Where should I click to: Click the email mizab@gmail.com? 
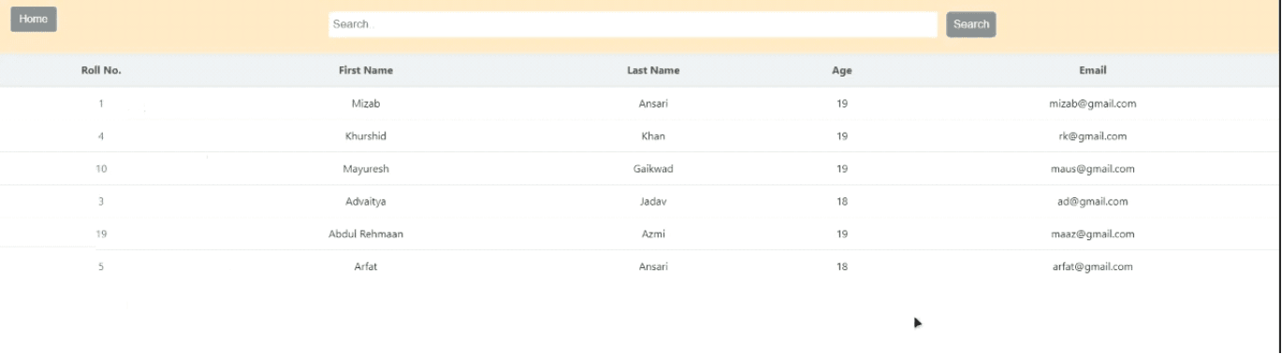(x=1093, y=104)
